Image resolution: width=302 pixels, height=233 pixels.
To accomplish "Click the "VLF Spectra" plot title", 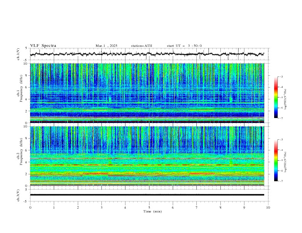I will 43,46.
